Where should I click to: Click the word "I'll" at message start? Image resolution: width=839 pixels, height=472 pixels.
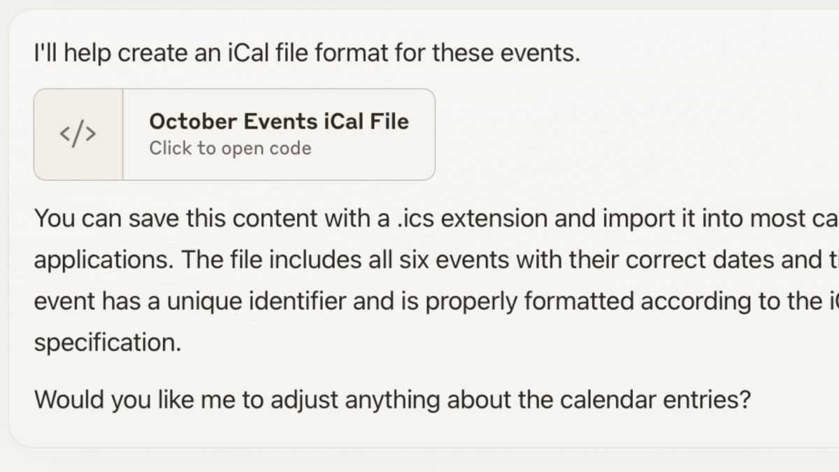coord(46,53)
